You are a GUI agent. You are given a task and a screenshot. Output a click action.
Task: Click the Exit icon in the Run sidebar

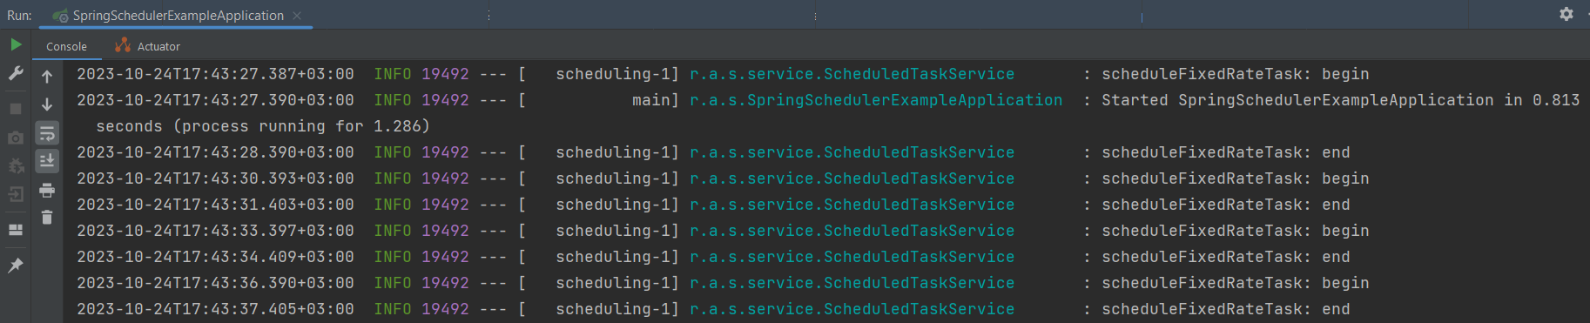(16, 194)
